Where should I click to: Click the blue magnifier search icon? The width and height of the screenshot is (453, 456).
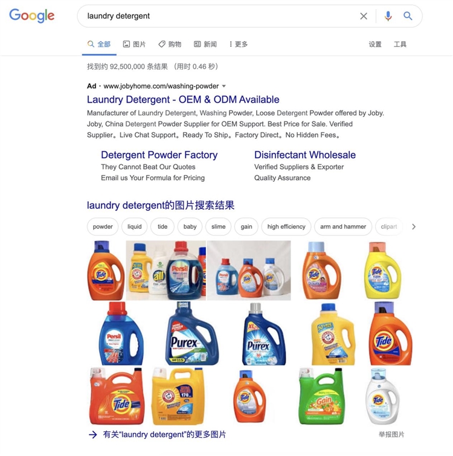coord(408,16)
